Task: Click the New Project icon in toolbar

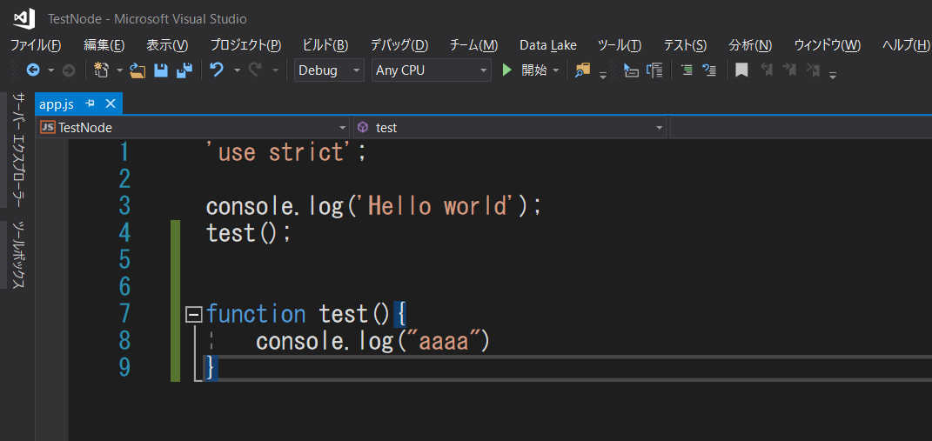Action: pyautogui.click(x=102, y=70)
